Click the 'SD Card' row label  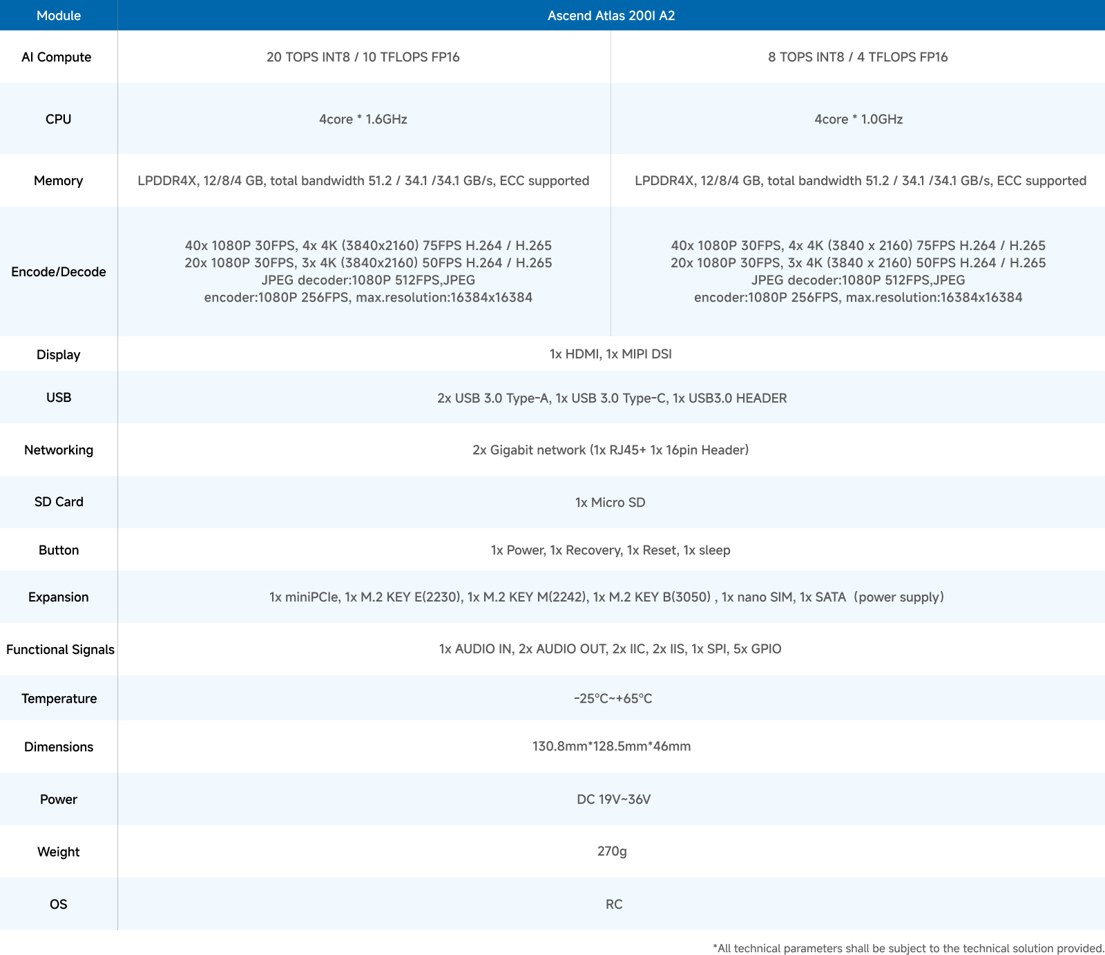[59, 502]
